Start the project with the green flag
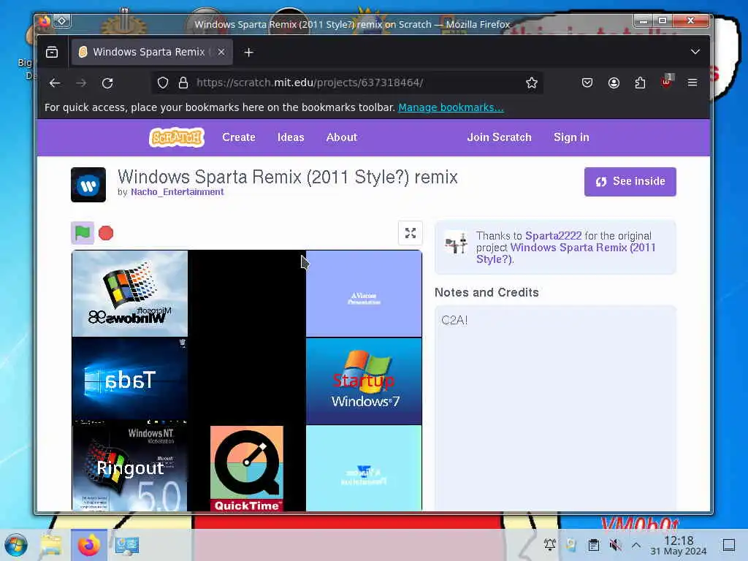Image resolution: width=748 pixels, height=561 pixels. [x=82, y=233]
